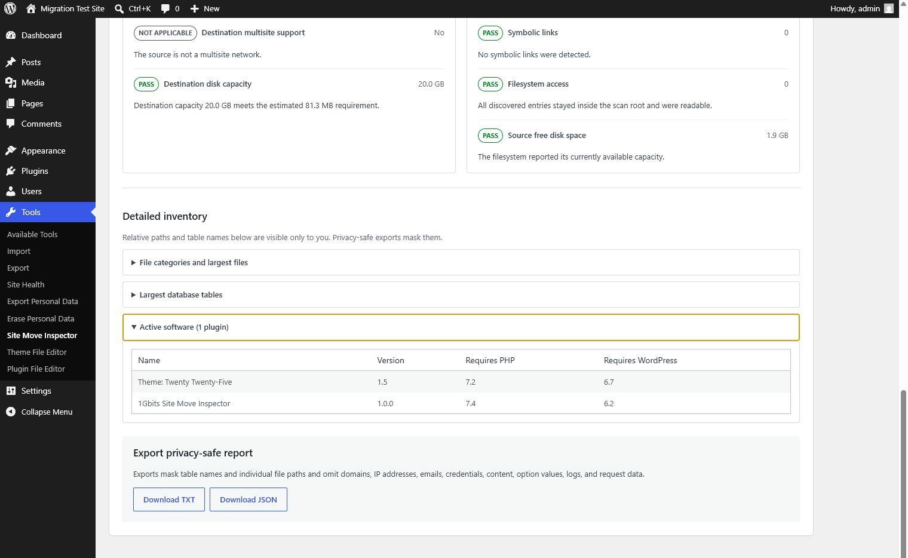Open Media menu item
The width and height of the screenshot is (908, 558).
tap(48, 82)
